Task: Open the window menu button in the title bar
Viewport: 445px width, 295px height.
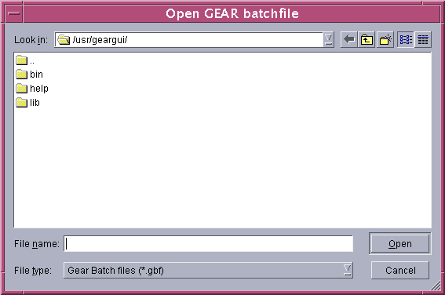Action: (x=13, y=13)
